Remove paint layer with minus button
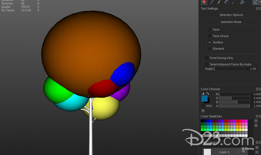The image size is (261, 155). (x=257, y=153)
